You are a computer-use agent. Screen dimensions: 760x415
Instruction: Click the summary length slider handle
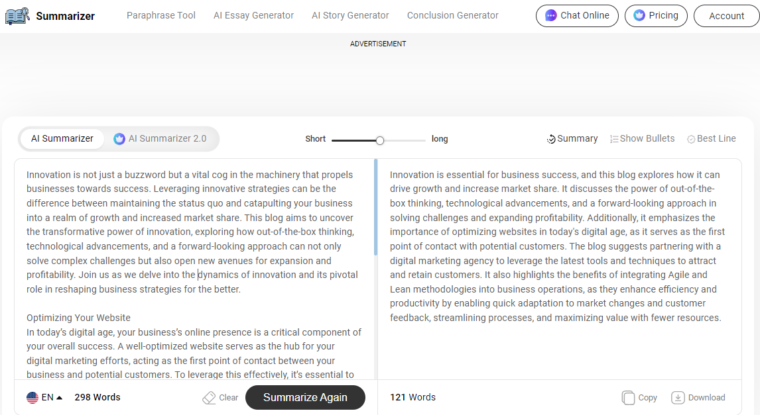[x=380, y=140]
